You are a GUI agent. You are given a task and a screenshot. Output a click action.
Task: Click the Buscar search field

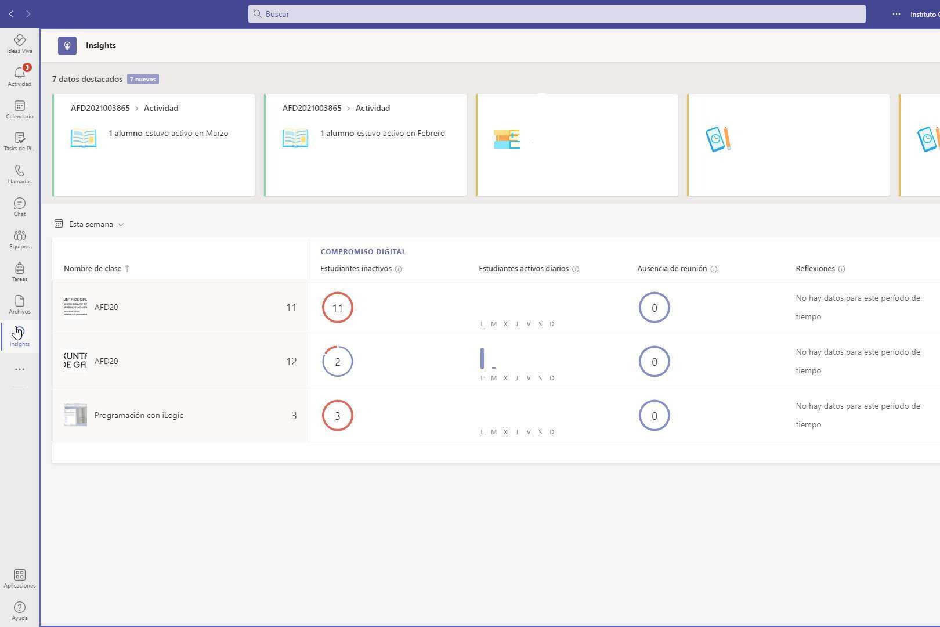click(x=556, y=14)
